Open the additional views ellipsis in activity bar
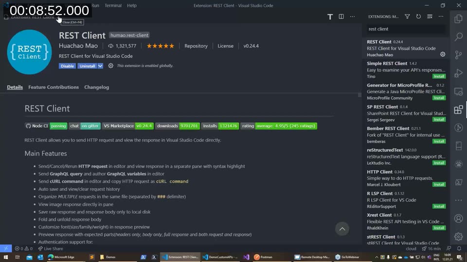 click(x=458, y=200)
